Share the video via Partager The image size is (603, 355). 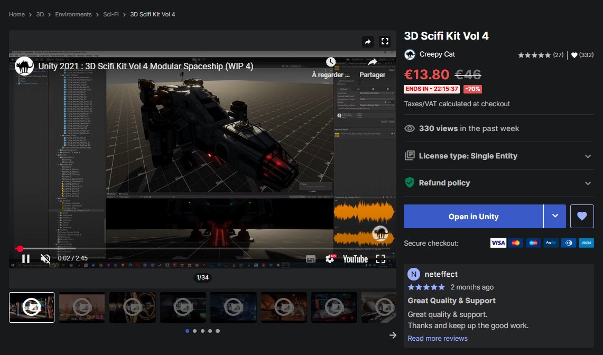372,68
